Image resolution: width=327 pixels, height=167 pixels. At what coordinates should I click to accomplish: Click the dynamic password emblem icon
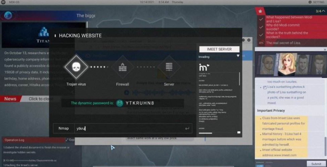click(x=120, y=103)
